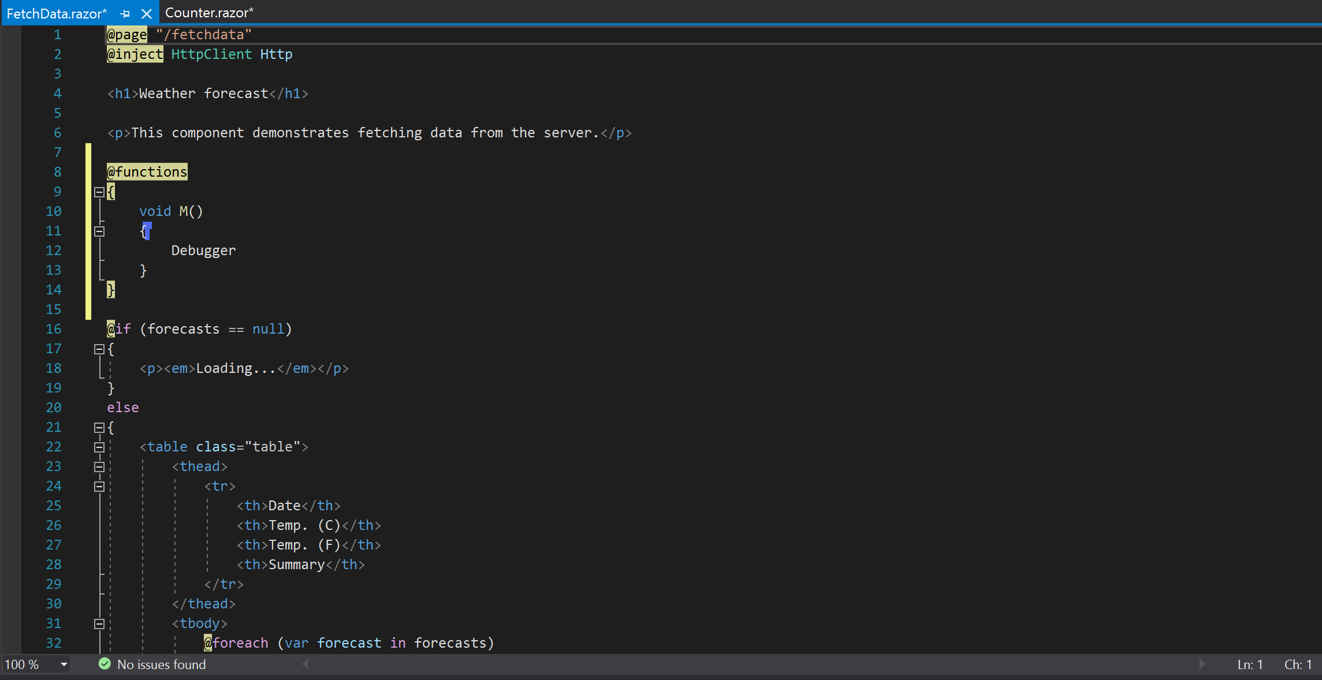Close the FetchData.razor tab

point(147,13)
